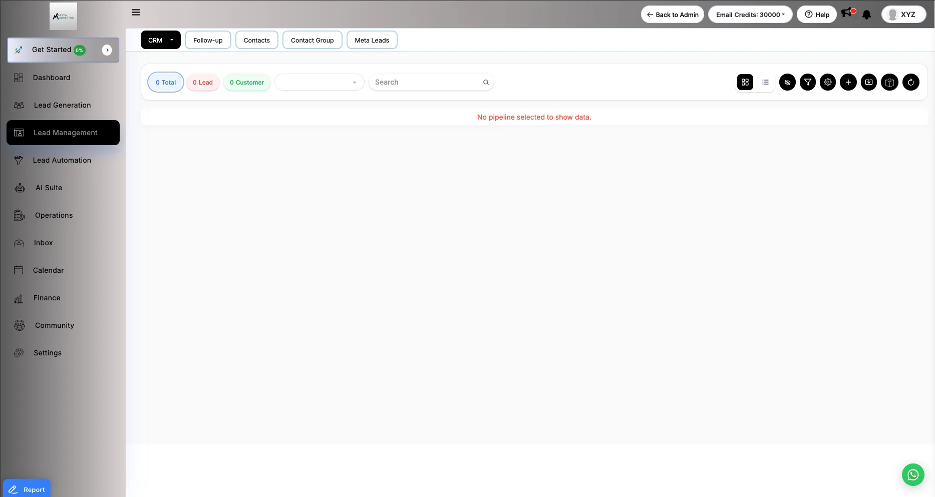Screen dimensions: 935x497
Task: Click the funnel filter icon
Action: [808, 82]
